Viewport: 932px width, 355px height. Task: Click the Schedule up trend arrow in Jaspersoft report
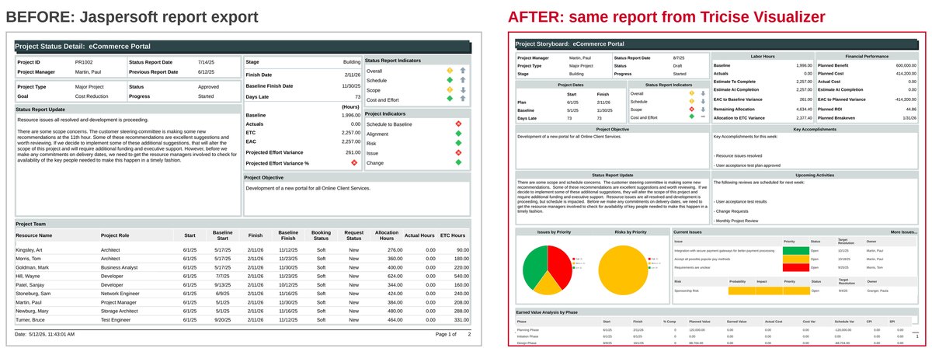click(463, 81)
